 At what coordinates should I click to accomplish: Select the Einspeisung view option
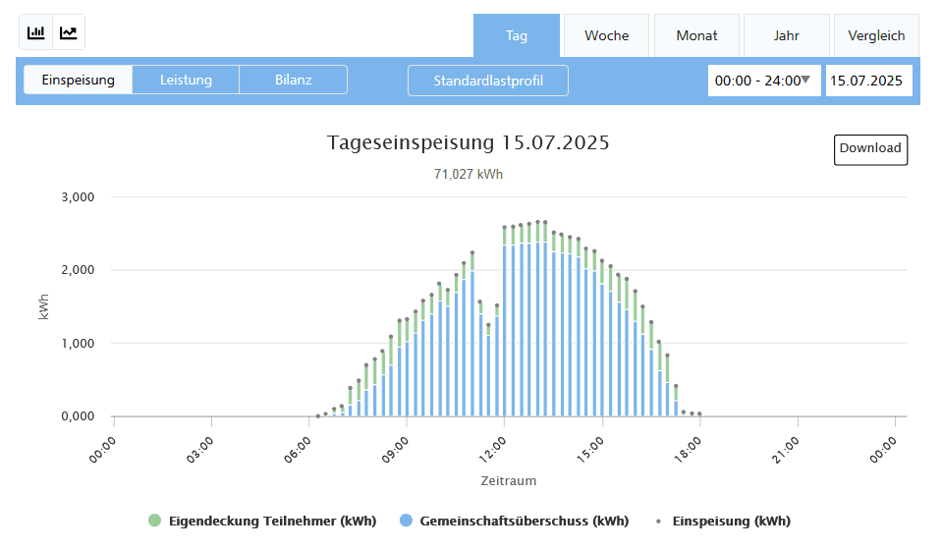coord(78,80)
